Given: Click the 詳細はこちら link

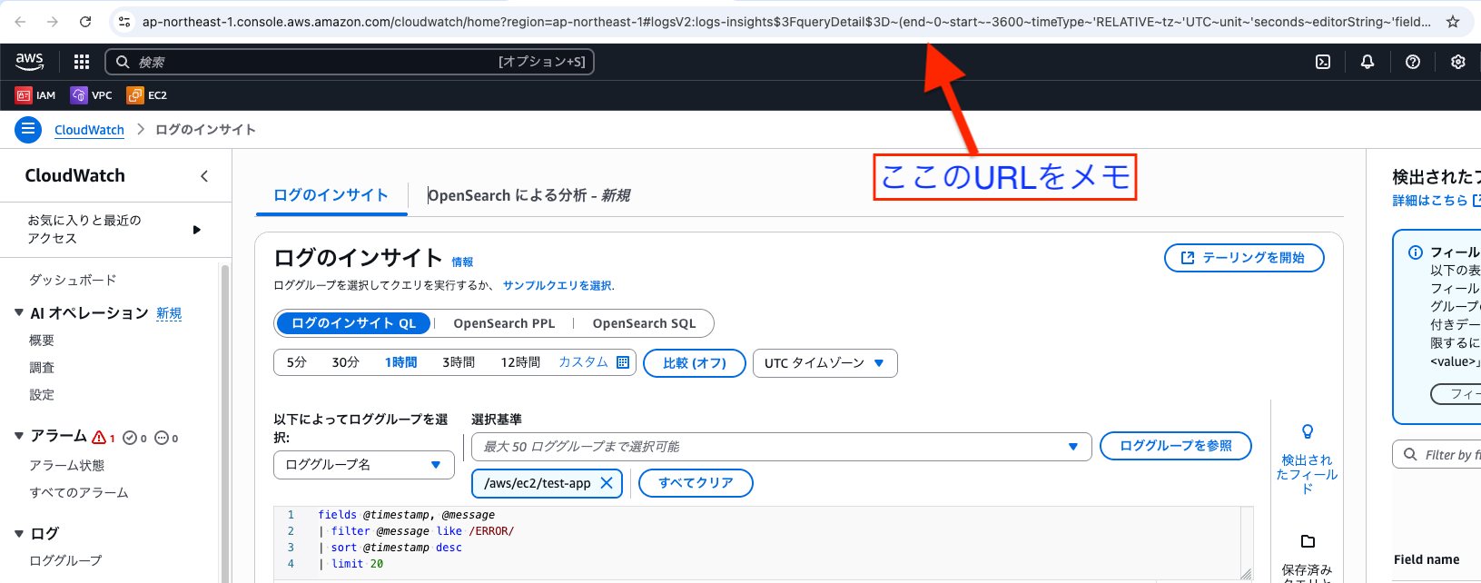Looking at the screenshot, I should tap(1437, 201).
